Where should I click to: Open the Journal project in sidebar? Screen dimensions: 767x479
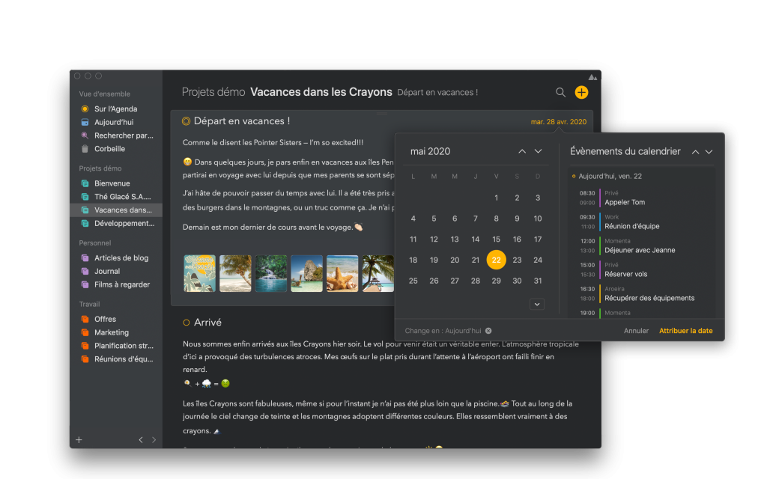(x=107, y=271)
